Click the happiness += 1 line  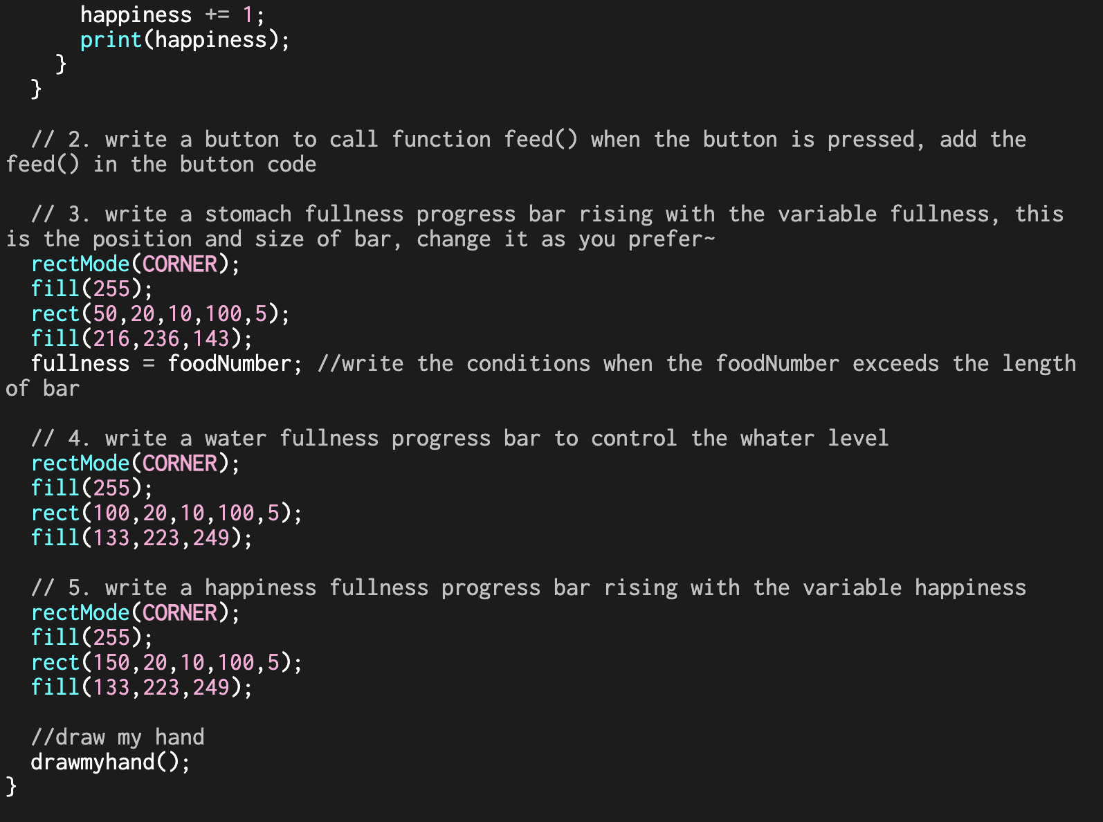click(172, 15)
